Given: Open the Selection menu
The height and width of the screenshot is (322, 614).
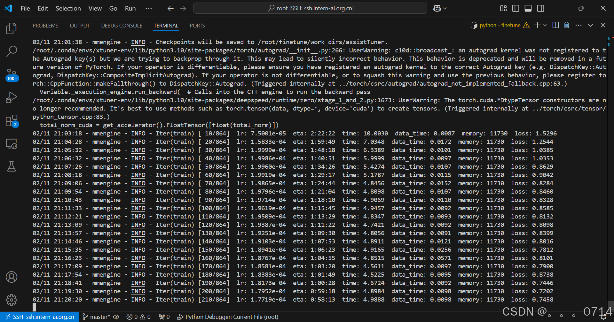Looking at the screenshot, I should click(x=68, y=8).
